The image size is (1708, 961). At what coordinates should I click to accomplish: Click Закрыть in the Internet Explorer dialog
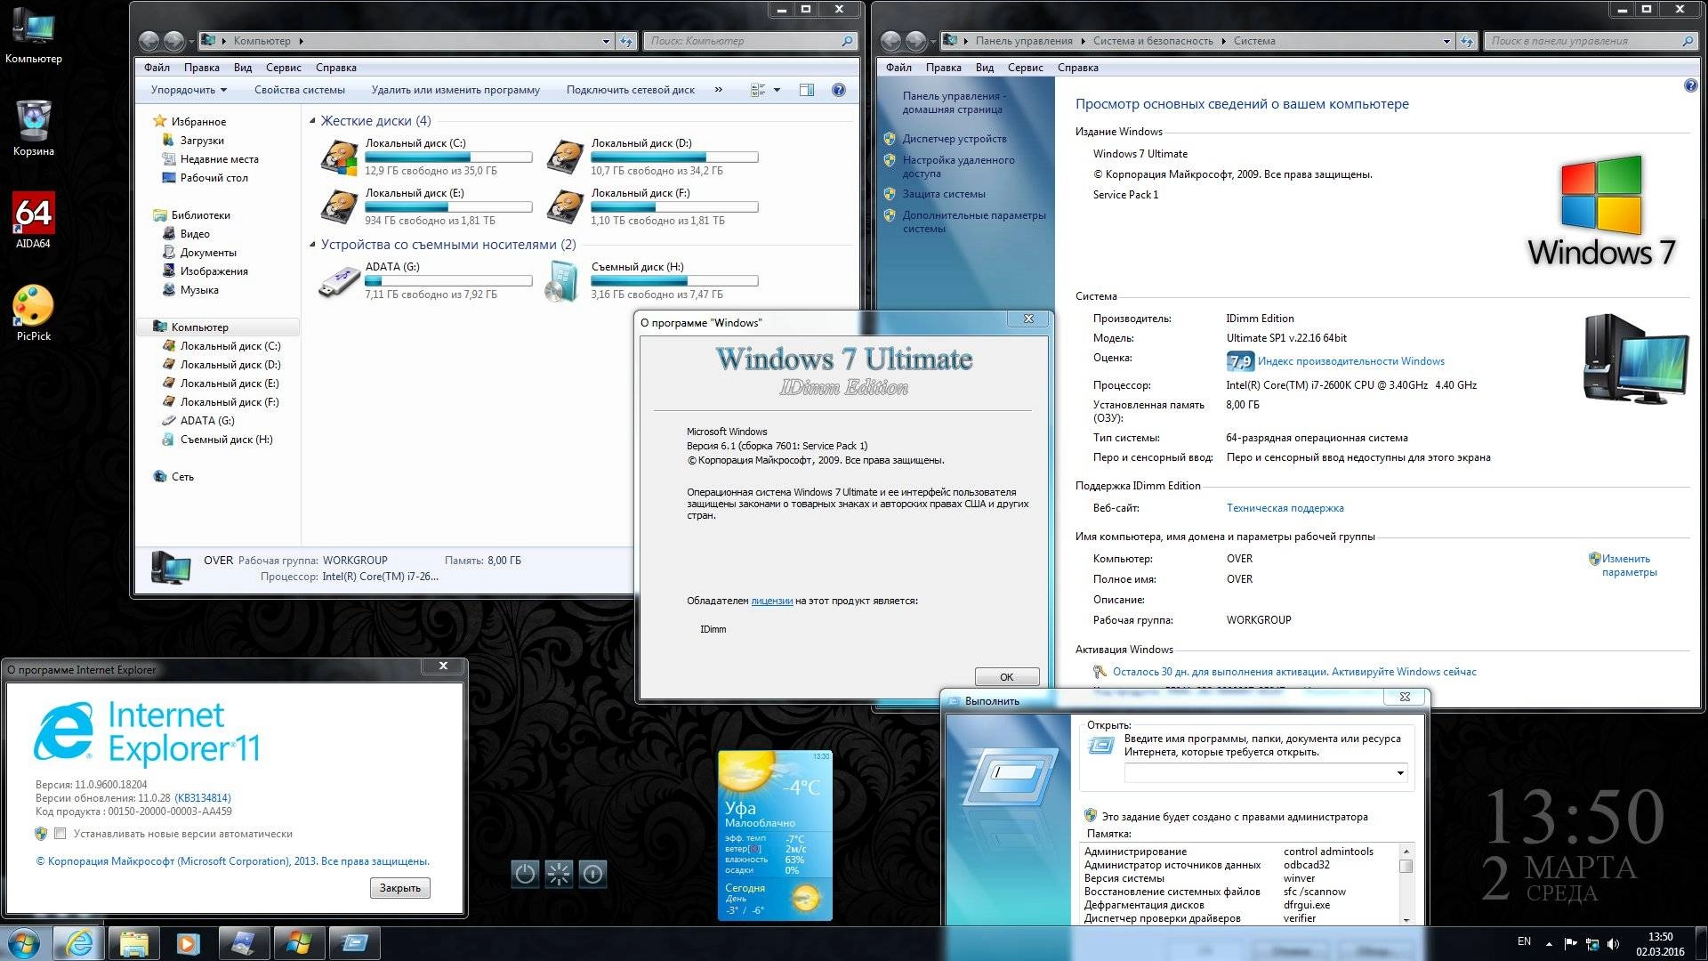click(400, 888)
